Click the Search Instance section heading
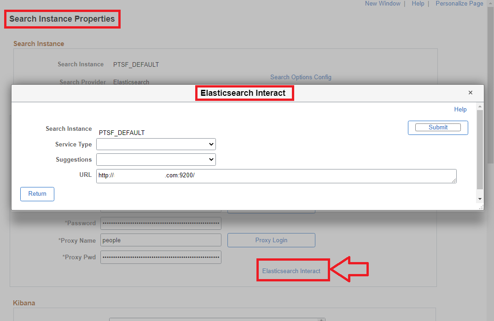 coord(39,44)
